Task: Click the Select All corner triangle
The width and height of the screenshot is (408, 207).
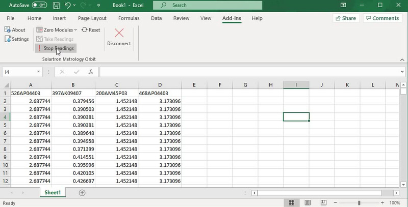Action: [x=6, y=85]
